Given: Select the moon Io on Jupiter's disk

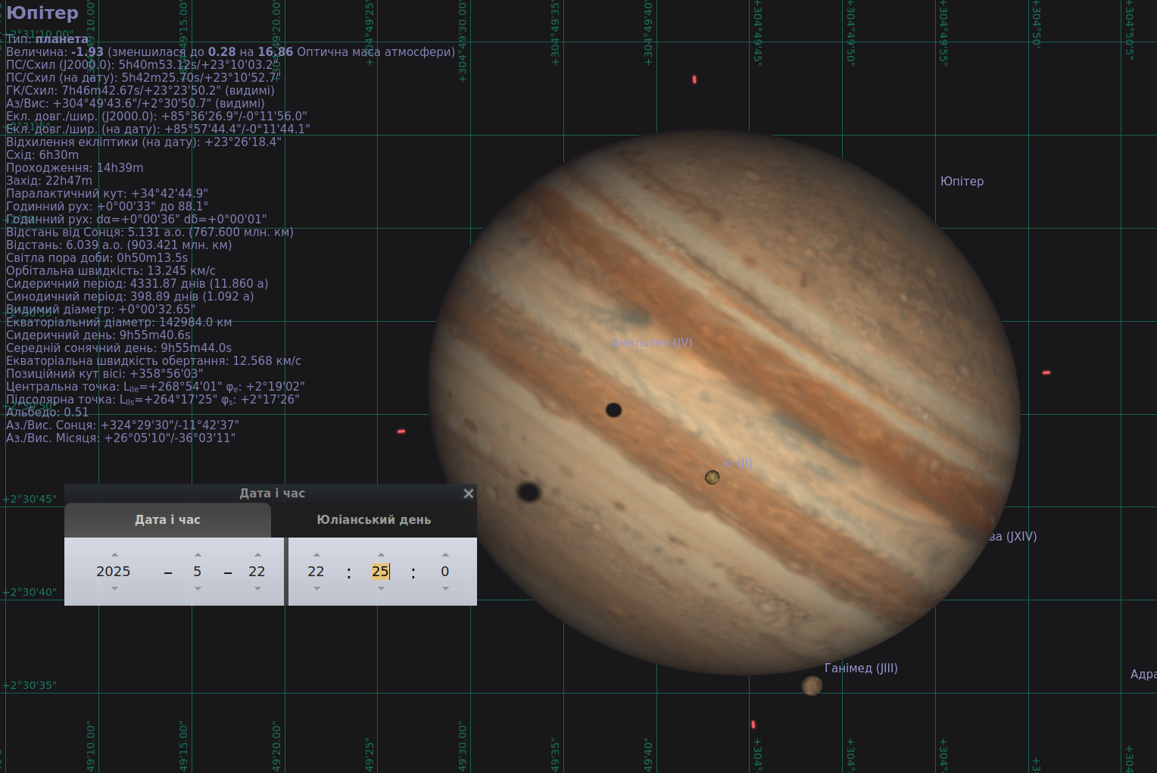Looking at the screenshot, I should [713, 477].
